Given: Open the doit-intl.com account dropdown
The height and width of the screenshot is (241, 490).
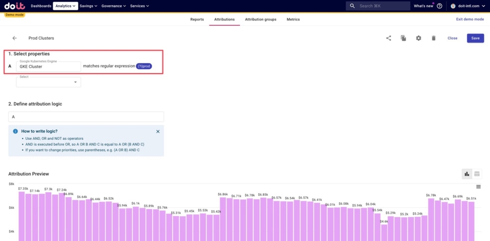Looking at the screenshot, I should (468, 6).
